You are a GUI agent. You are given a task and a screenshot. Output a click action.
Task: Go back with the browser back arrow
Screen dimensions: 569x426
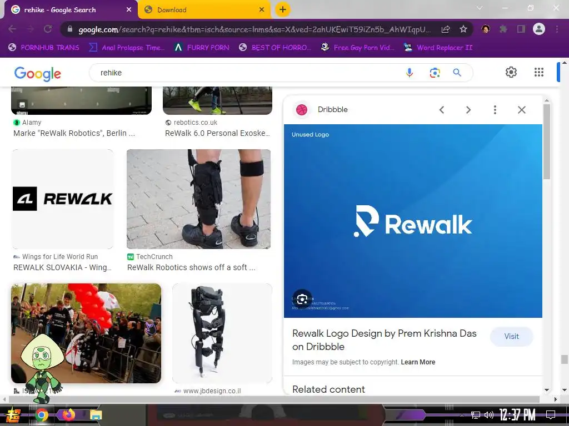tap(12, 29)
